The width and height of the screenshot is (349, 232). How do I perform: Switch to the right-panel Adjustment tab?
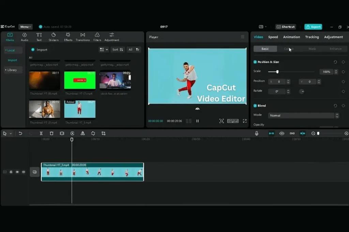(x=333, y=37)
